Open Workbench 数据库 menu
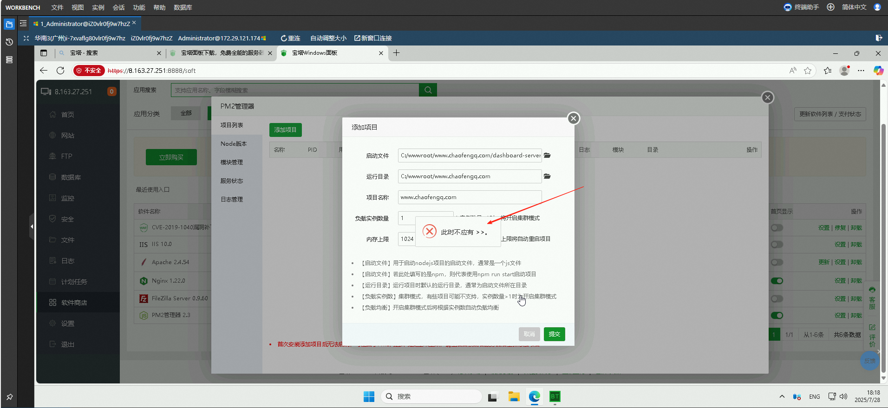 (x=183, y=7)
